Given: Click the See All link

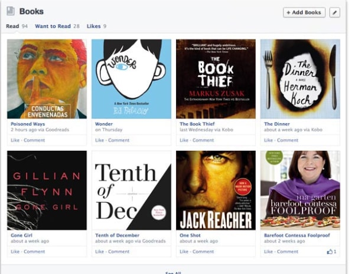Looking at the screenshot, I should click(x=173, y=273).
